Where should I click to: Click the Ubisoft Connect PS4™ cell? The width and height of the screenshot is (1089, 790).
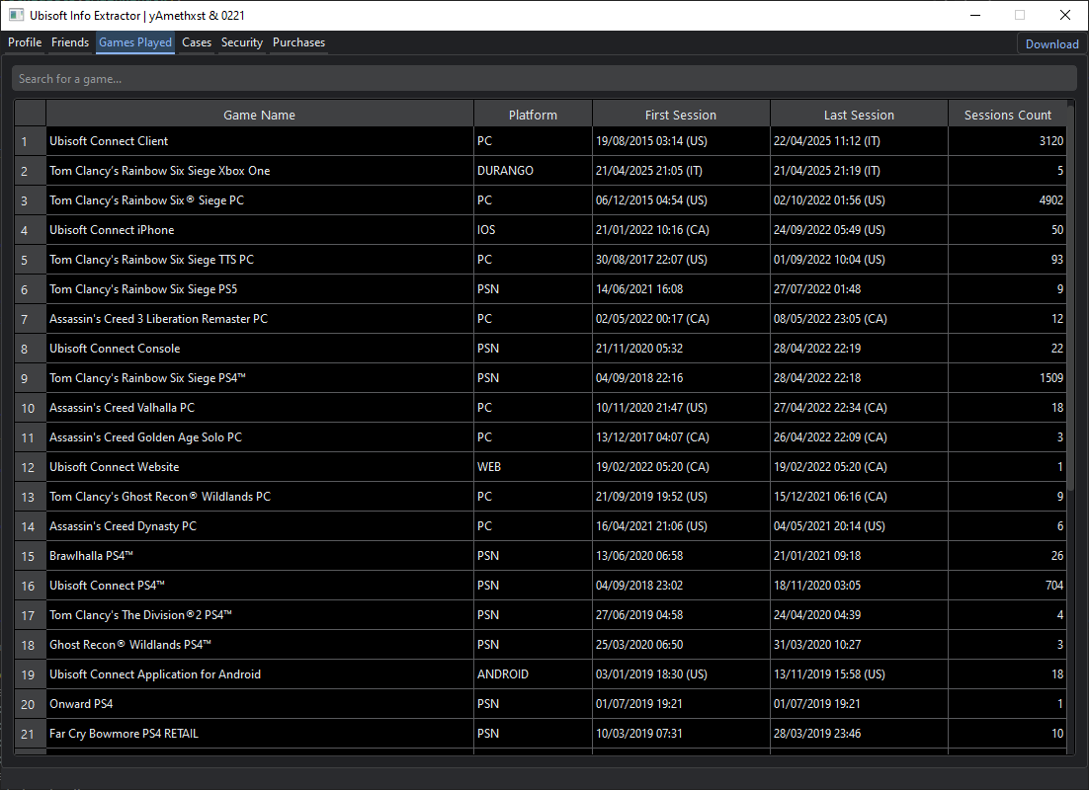(x=260, y=586)
